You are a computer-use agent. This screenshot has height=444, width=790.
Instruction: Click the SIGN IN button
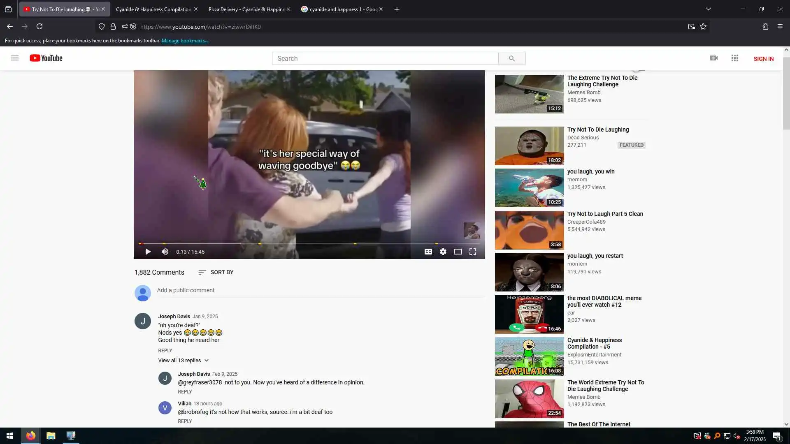[x=763, y=59]
